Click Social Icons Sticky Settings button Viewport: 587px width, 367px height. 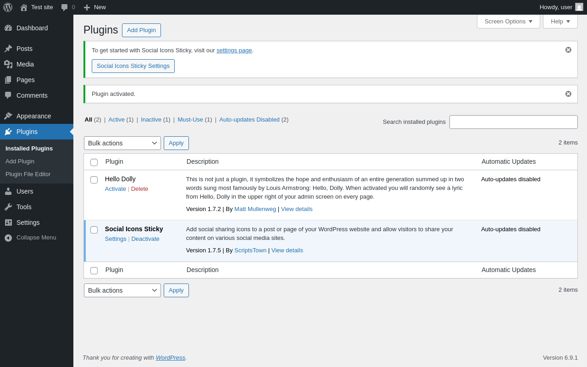133,66
